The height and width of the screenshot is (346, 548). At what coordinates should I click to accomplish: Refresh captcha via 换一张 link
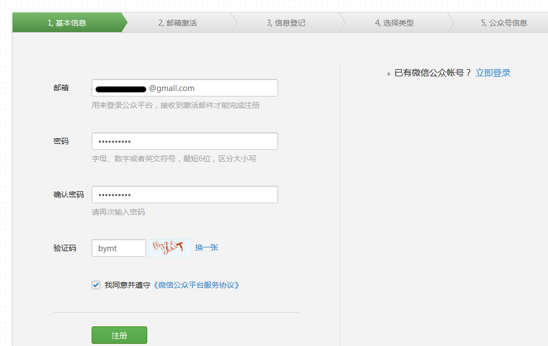click(207, 247)
